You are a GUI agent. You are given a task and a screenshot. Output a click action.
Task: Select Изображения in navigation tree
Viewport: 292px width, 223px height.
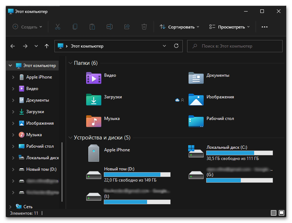[x=36, y=123]
